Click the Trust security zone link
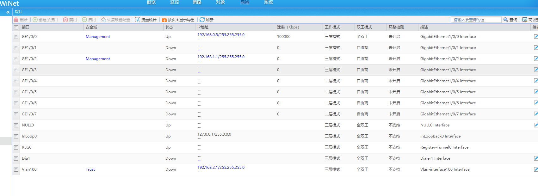The image size is (538, 196). (90, 169)
